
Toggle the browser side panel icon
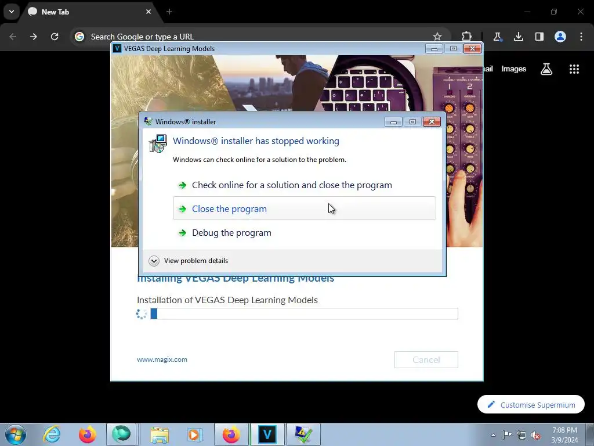[x=539, y=37]
